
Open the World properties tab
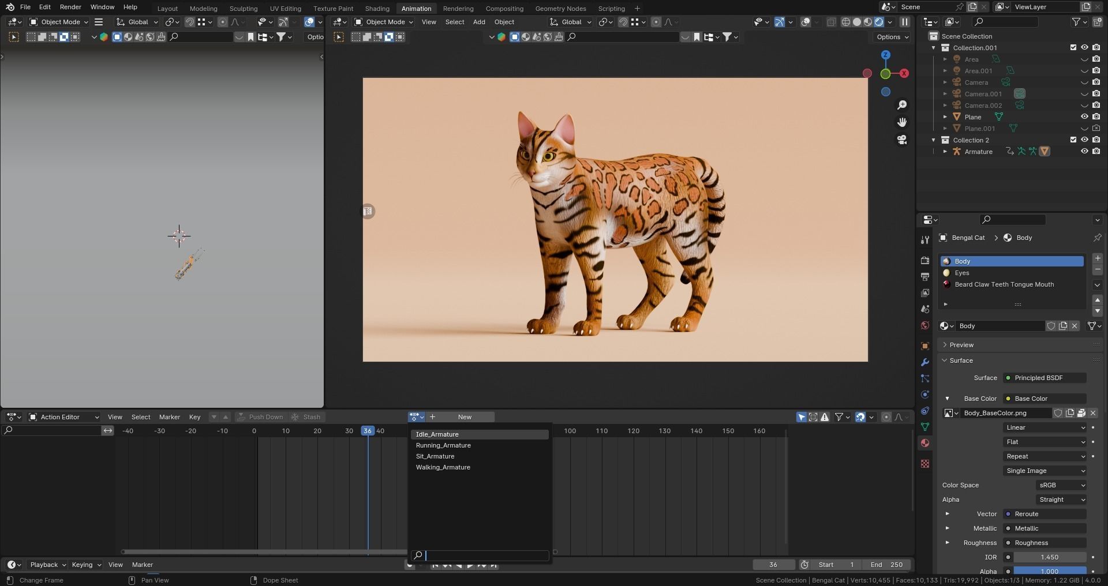[925, 325]
